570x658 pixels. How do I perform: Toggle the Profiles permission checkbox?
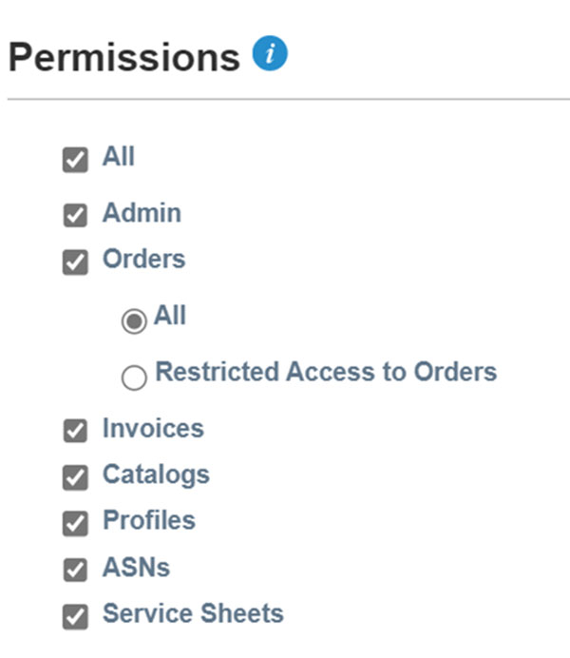coord(75,523)
